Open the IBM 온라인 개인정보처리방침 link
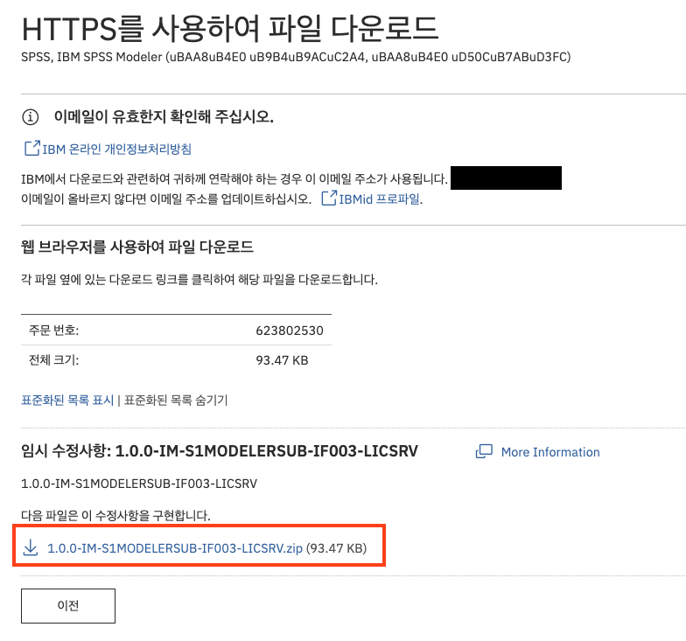This screenshot has width=686, height=641. point(117,149)
